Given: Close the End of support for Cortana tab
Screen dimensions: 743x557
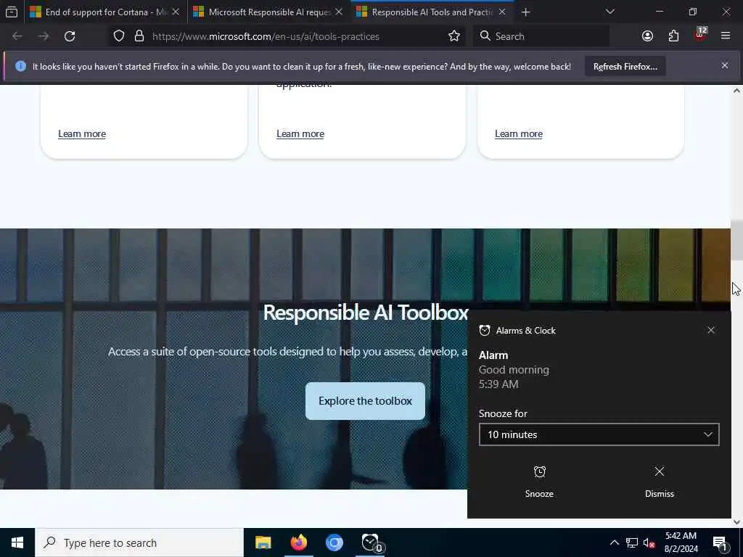Looking at the screenshot, I should point(176,12).
